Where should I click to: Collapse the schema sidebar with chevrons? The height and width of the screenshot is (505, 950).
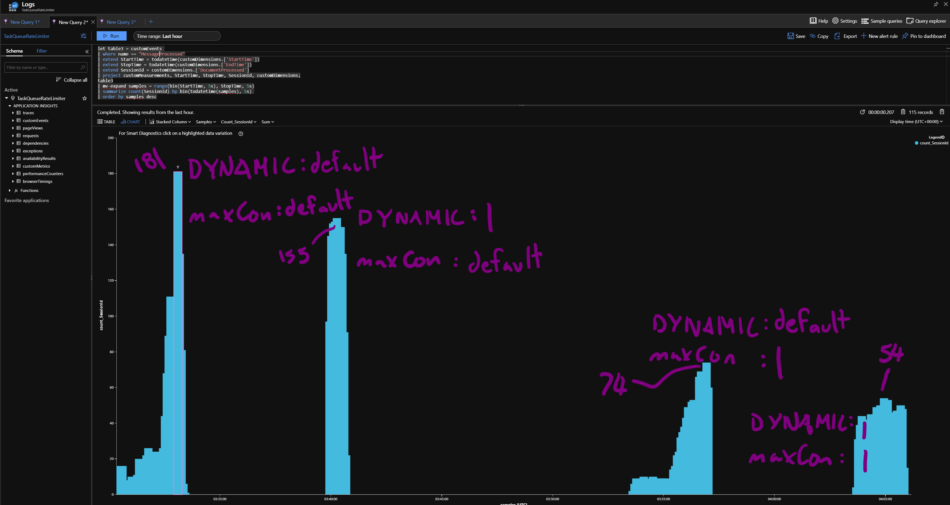click(87, 52)
